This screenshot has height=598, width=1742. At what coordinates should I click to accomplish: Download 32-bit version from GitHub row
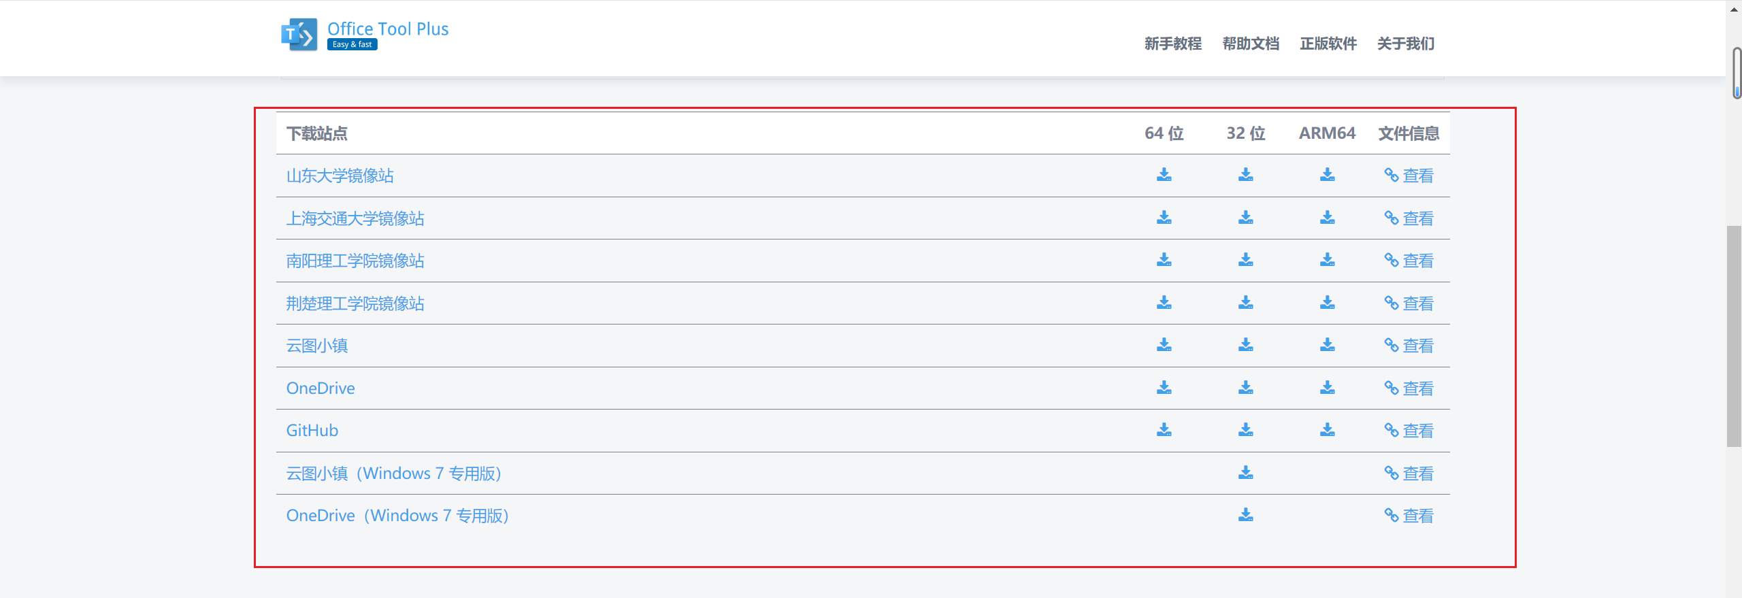coord(1246,430)
